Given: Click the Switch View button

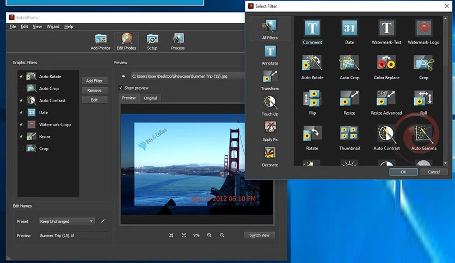Looking at the screenshot, I should tap(260, 235).
